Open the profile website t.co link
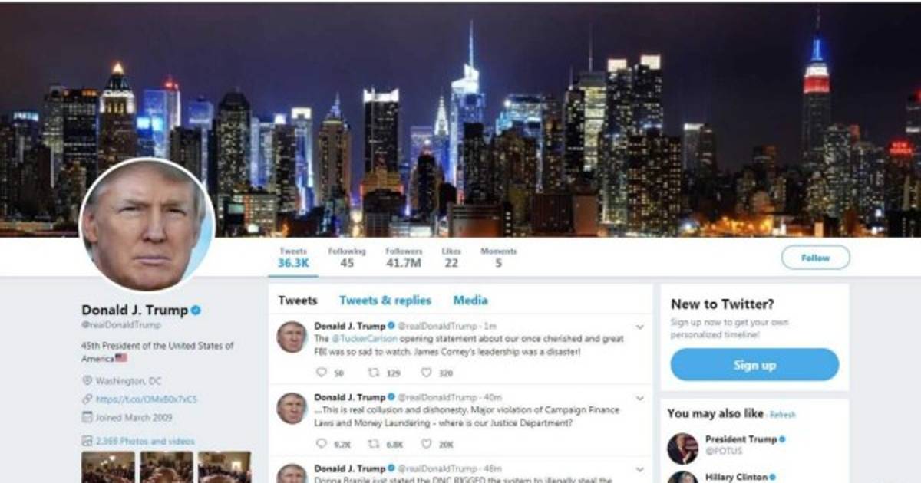921x483 pixels. click(x=146, y=399)
